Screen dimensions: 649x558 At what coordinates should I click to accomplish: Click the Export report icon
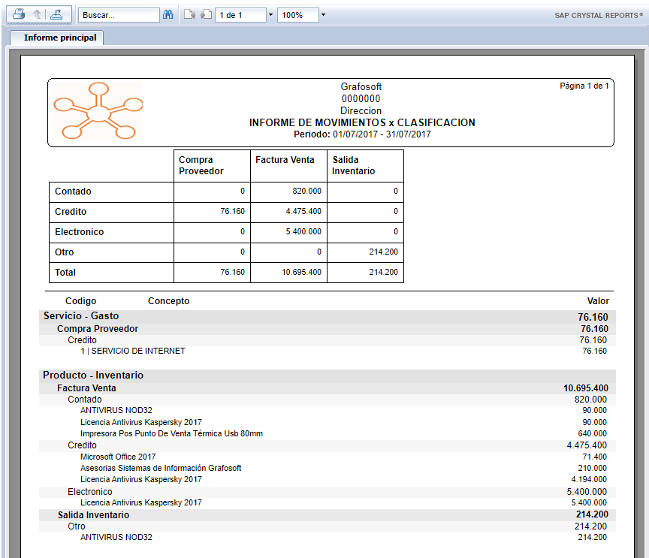[x=56, y=14]
